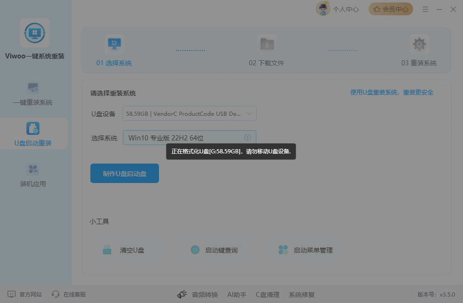Click 官方网站 monitor icon
The height and width of the screenshot is (303, 463).
pyautogui.click(x=12, y=295)
